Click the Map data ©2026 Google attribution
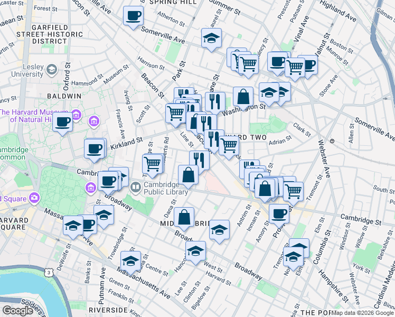The height and width of the screenshot is (317, 395). (x=362, y=313)
